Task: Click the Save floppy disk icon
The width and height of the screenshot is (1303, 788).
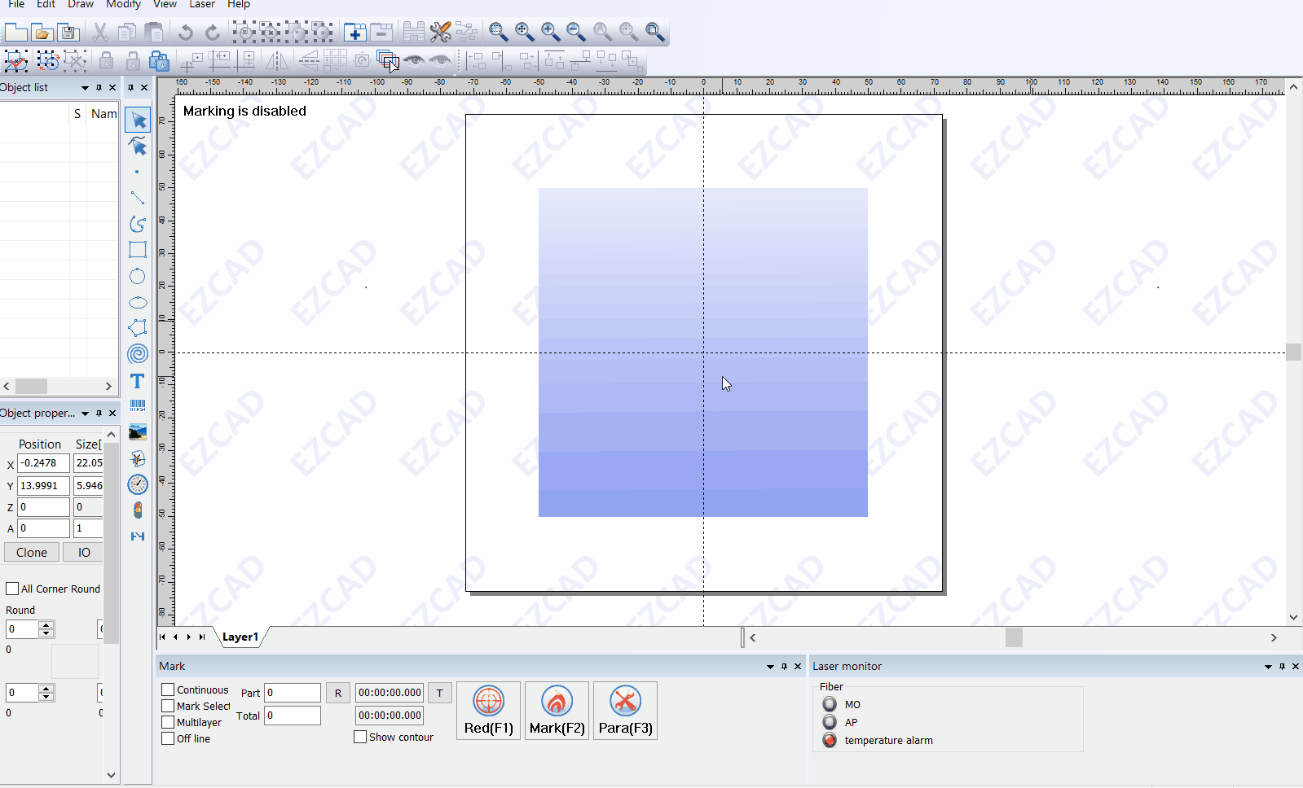Action: [x=68, y=32]
